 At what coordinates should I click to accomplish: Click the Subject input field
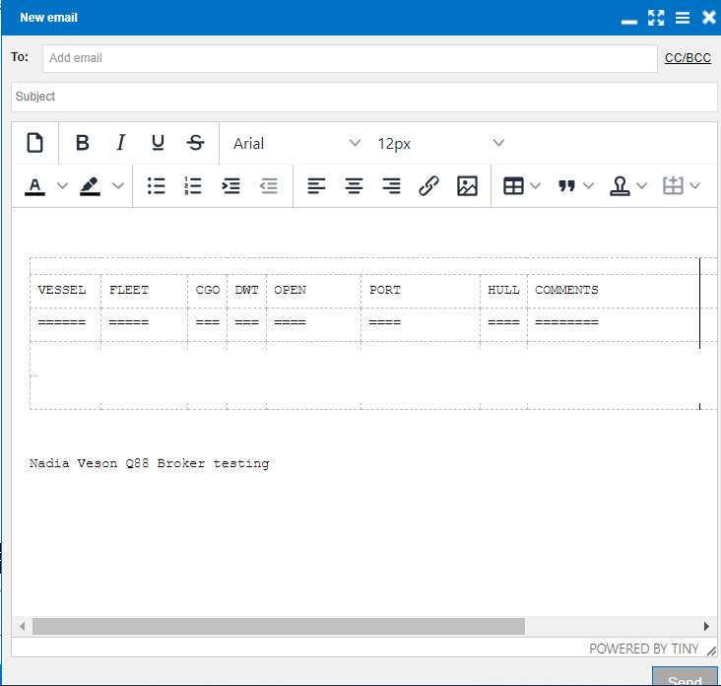click(x=363, y=97)
